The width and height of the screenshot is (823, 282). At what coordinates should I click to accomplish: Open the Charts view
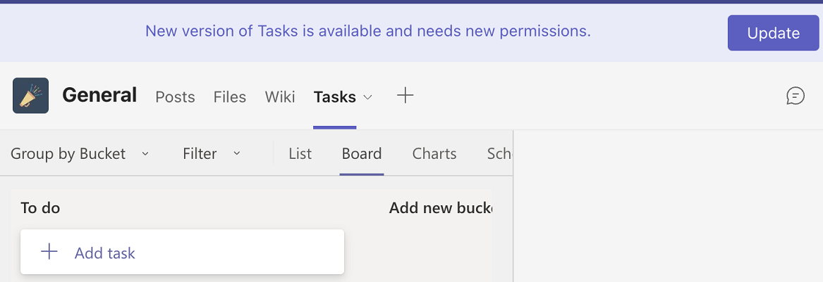pos(434,153)
